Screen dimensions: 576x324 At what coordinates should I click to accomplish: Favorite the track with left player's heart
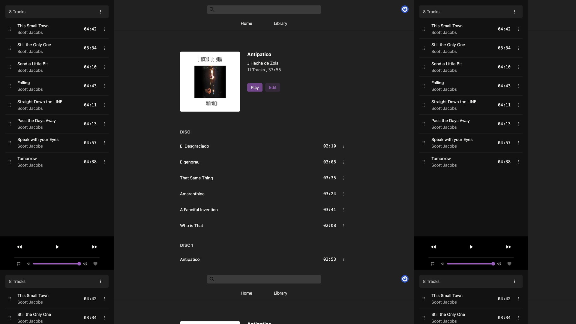coord(95,264)
